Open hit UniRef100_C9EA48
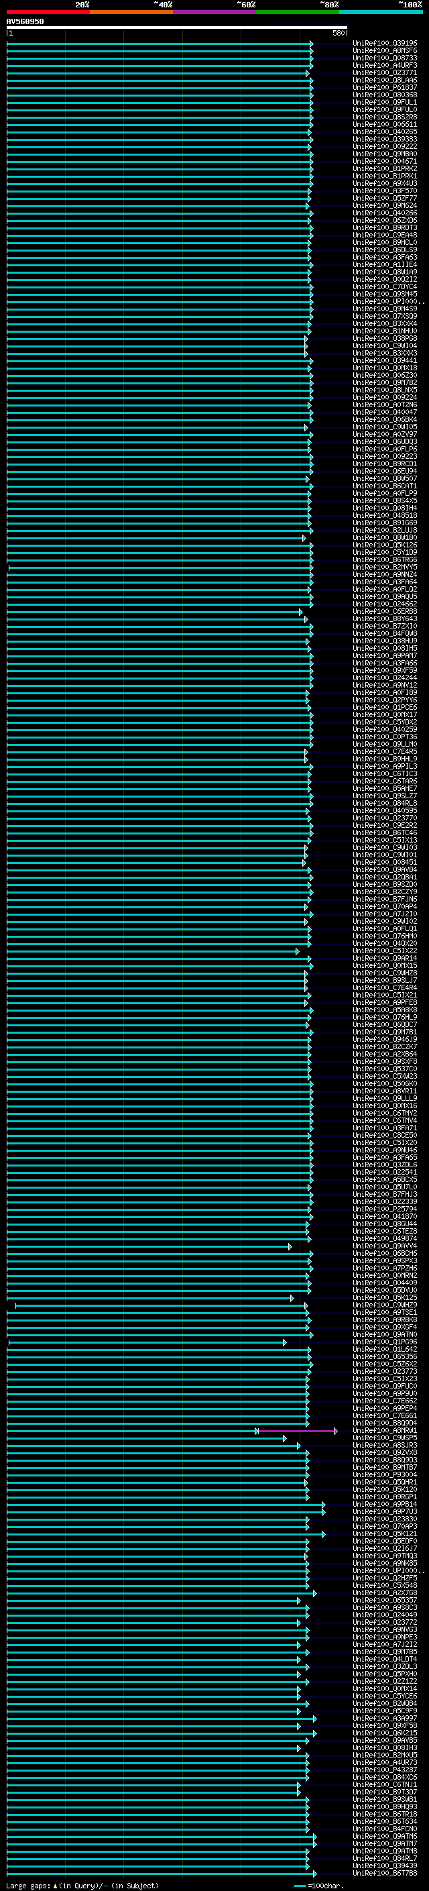Screen dimensions: 429x1891 [385, 235]
